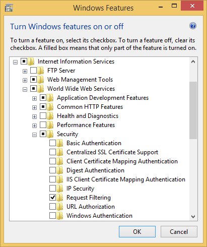The height and width of the screenshot is (247, 207).
Task: Select the Digest Authentication label
Action: 95,170
